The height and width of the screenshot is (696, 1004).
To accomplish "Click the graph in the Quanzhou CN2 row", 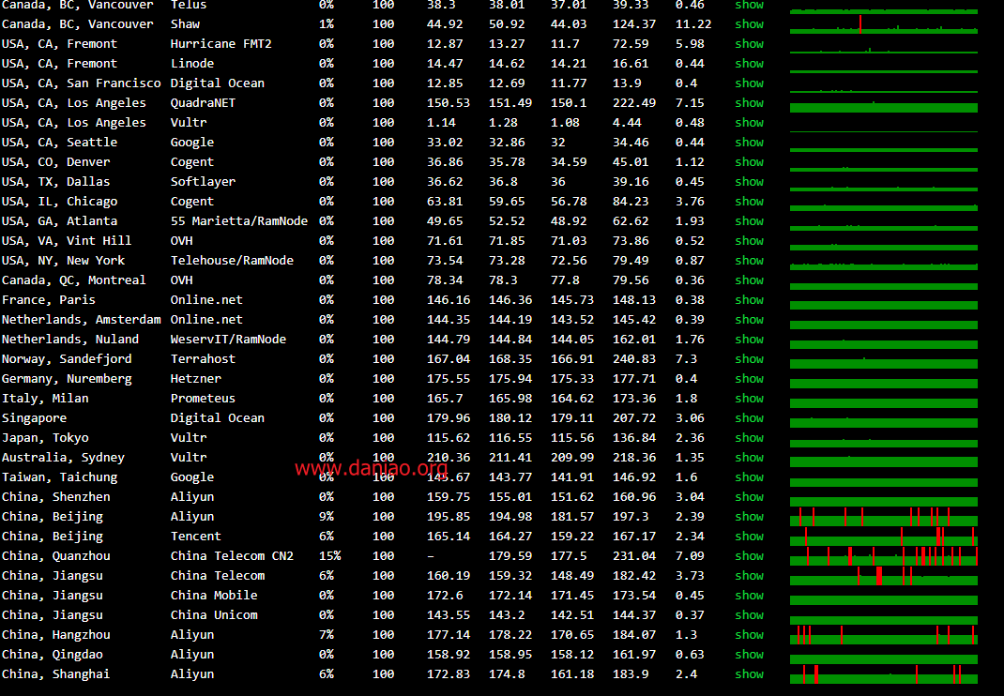I will tap(884, 556).
